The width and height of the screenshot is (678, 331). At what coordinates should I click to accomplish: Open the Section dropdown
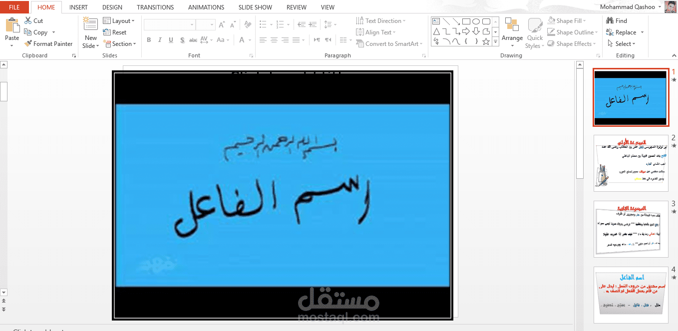(120, 44)
